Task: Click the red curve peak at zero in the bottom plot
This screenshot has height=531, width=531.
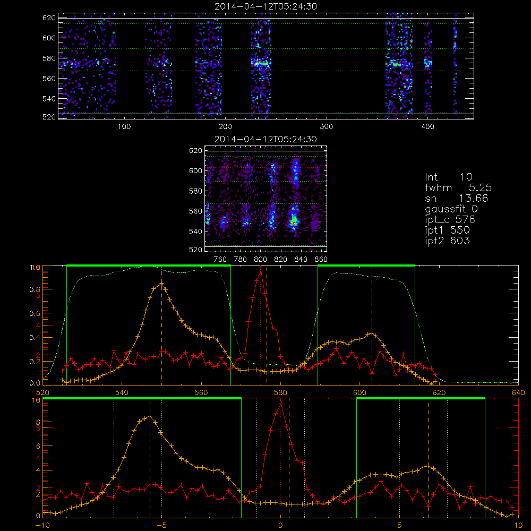Action: pos(281,404)
